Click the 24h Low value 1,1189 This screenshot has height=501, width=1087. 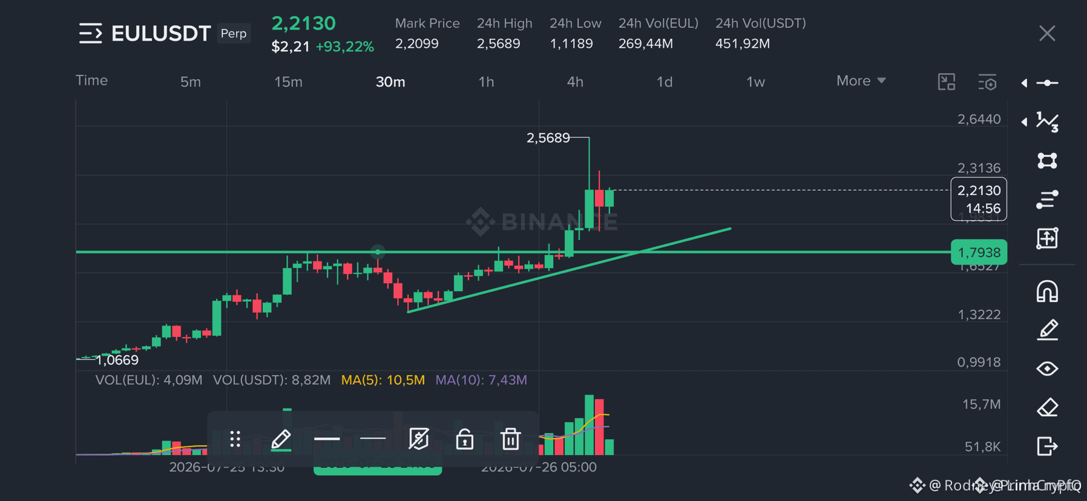pos(571,44)
